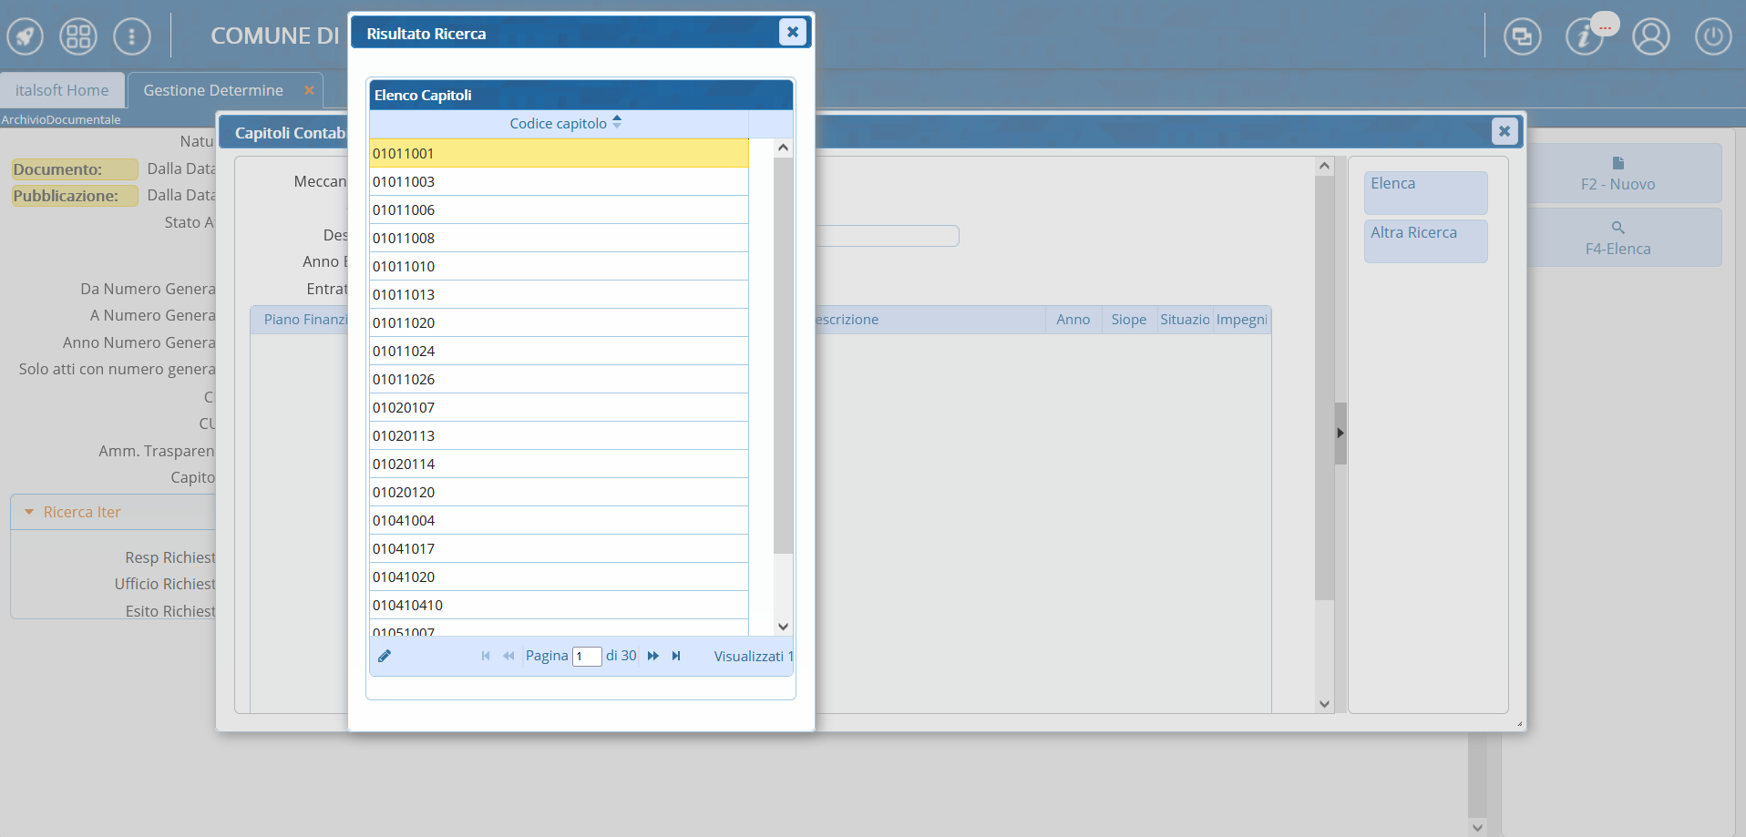Open the three-dots menu icon

[x=132, y=36]
